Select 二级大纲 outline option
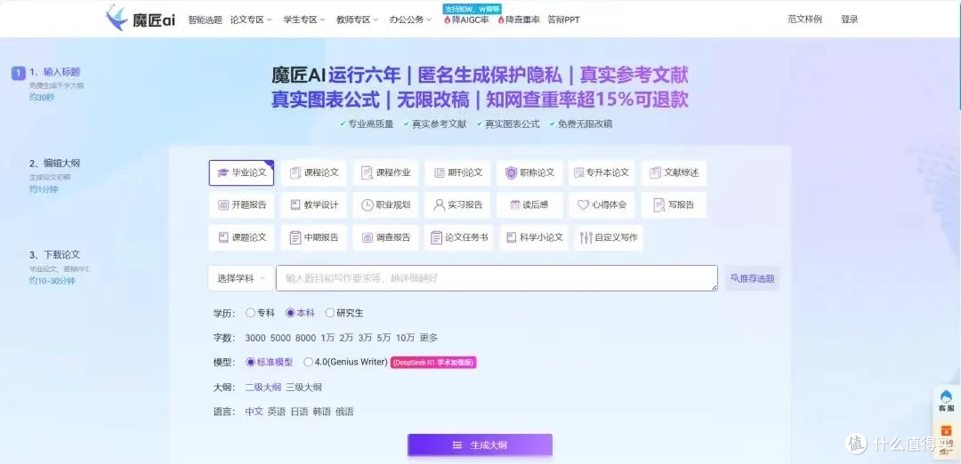 pos(262,387)
